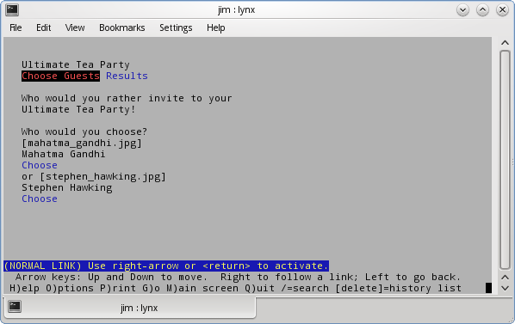
Task: Click the [stephen_hawking.jpg] image placeholder text
Action: tap(102, 176)
